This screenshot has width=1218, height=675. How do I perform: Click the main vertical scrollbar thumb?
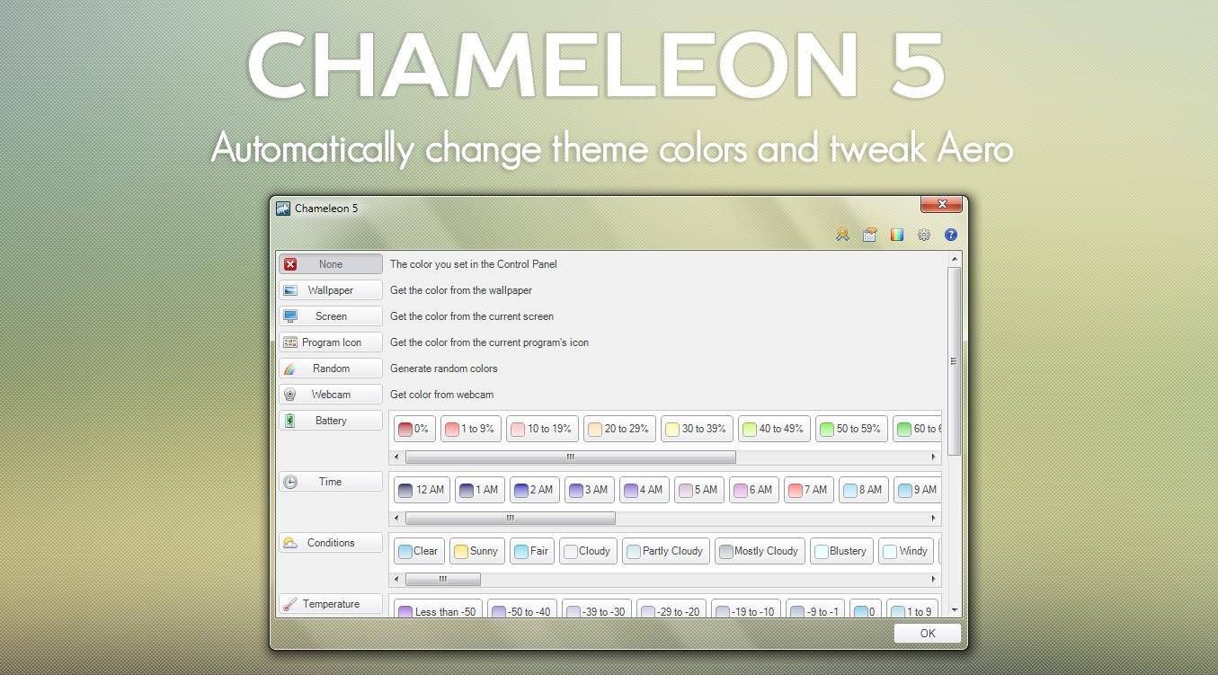955,361
